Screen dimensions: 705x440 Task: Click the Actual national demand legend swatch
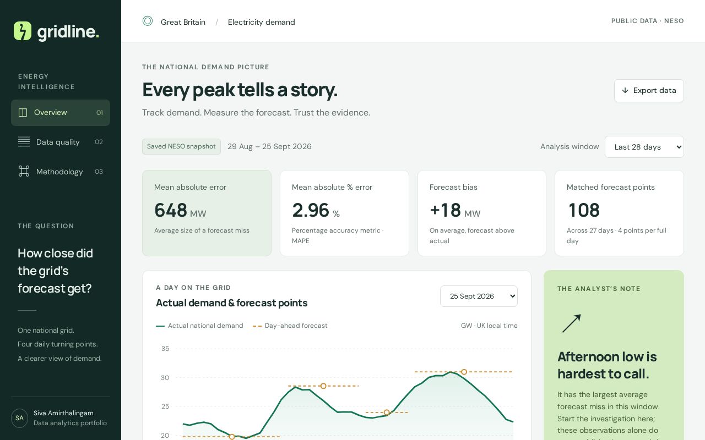tap(160, 326)
